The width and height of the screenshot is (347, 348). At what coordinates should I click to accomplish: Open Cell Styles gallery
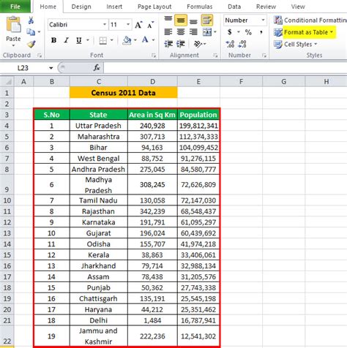point(296,44)
